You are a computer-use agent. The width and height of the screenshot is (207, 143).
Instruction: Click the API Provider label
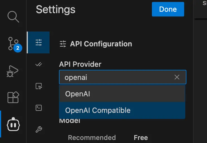tap(80, 64)
